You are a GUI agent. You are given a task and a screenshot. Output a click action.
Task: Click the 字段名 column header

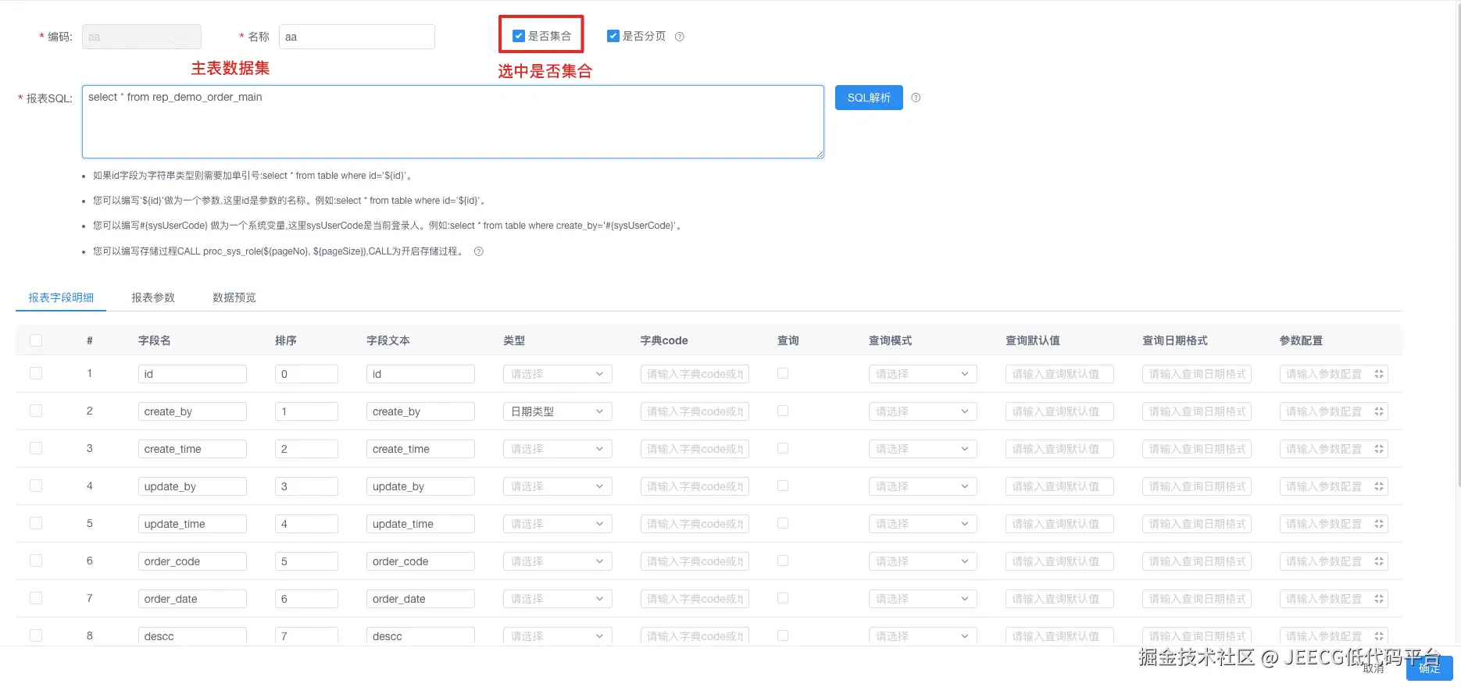click(x=155, y=340)
